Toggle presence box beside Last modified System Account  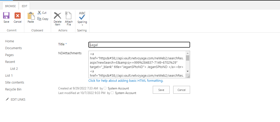[112, 93]
